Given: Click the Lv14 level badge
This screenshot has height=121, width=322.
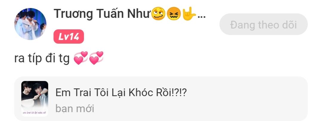Looking at the screenshot, I should point(69,36).
